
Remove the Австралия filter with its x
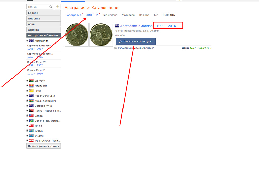click(x=82, y=13)
